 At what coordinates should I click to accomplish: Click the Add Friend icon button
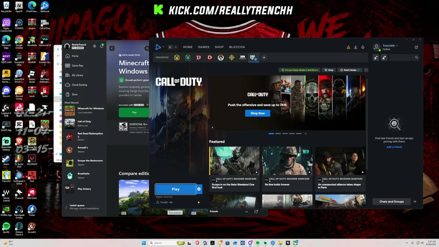[376, 58]
